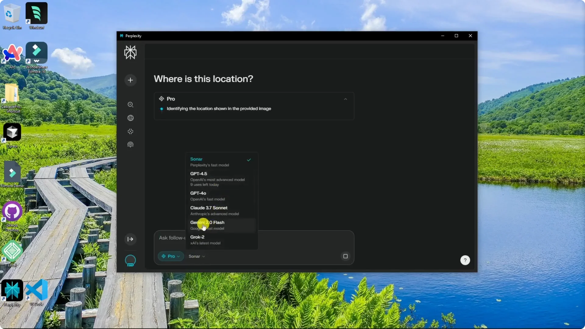Click the pro account avatar badge
The image size is (585, 329).
tap(130, 260)
